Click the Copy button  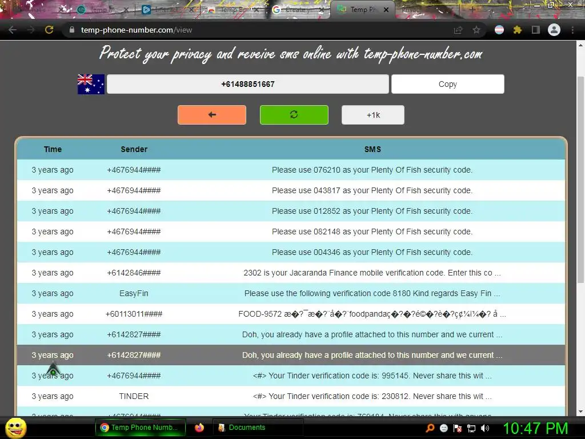pos(448,84)
